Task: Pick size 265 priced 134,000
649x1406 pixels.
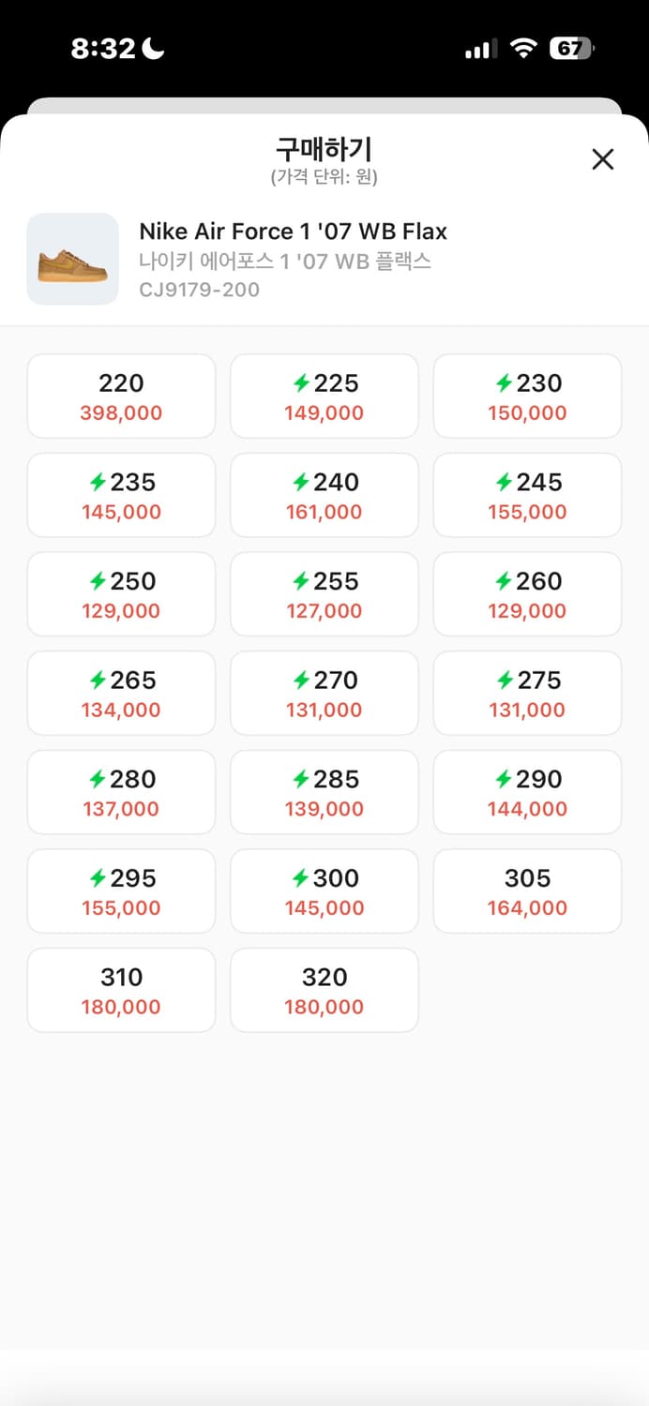Action: tap(121, 694)
